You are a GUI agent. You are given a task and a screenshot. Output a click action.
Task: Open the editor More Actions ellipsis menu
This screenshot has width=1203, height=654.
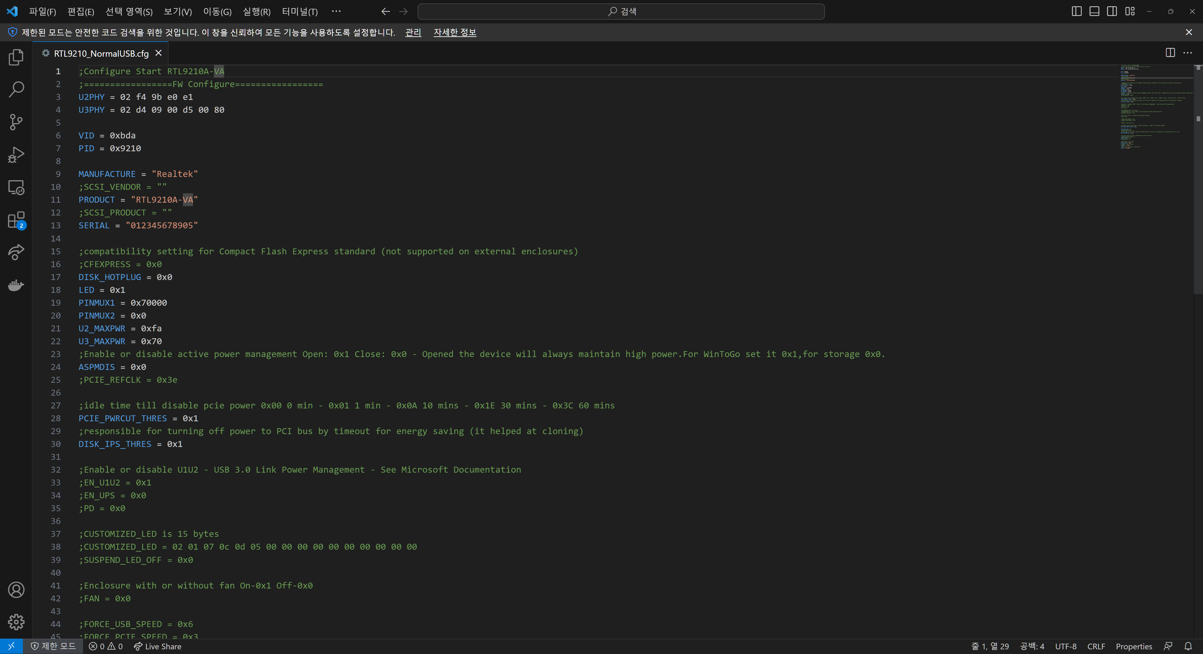[1188, 53]
